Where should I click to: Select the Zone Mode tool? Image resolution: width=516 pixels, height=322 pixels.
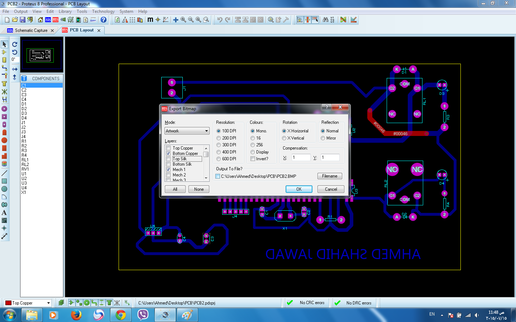coord(4,84)
